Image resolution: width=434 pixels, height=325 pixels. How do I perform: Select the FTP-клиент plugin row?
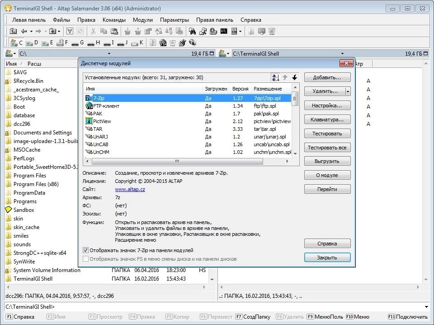pos(188,106)
